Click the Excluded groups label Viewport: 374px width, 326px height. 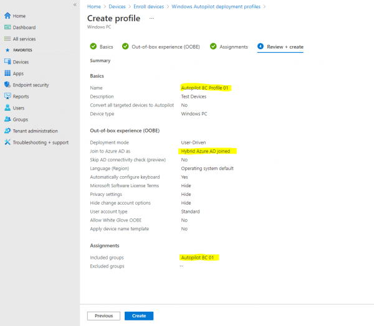(x=107, y=266)
